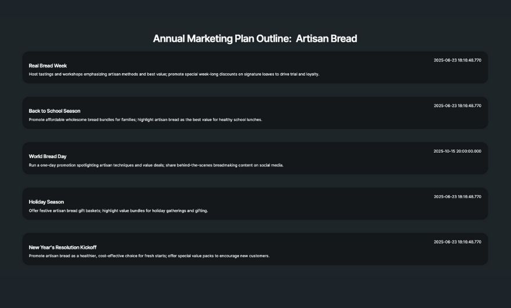Select the "New Year's Resolution Kickoff" title
The width and height of the screenshot is (511, 308).
[63, 247]
